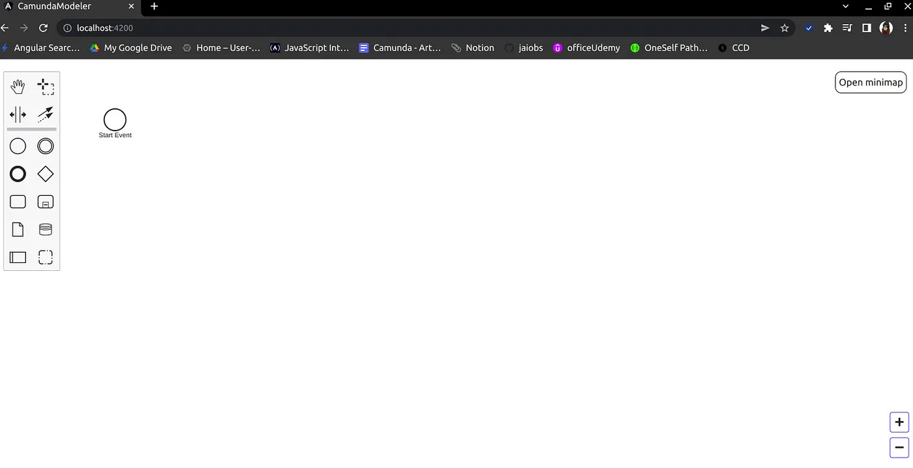
Task: Open JavaScript Int... bookmark
Action: (x=310, y=48)
